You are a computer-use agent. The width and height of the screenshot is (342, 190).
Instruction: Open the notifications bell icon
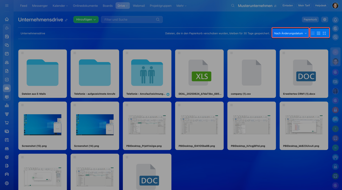pos(335,19)
